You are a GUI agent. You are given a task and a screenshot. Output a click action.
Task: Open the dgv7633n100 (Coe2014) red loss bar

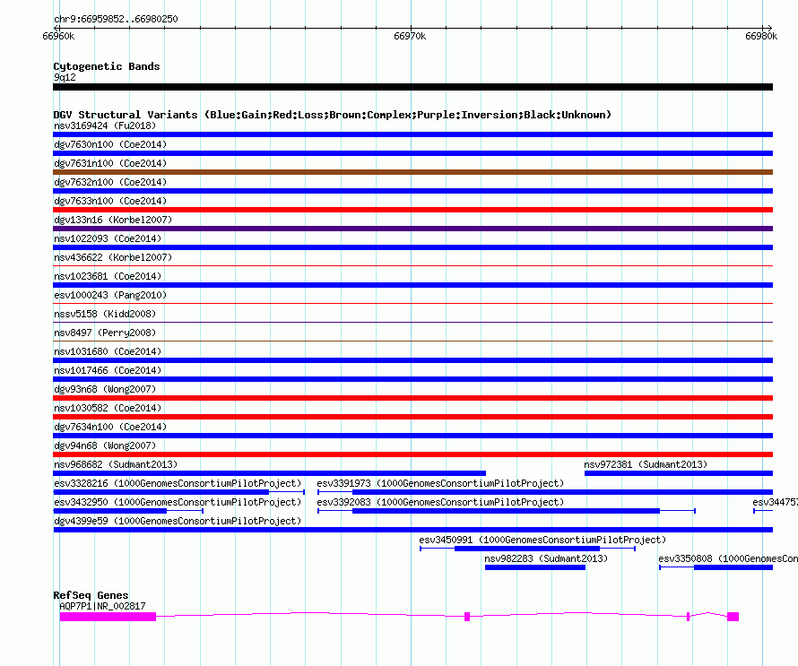[412, 210]
